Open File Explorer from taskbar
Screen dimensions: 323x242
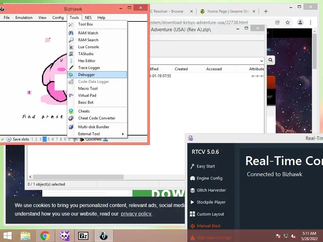click(x=26, y=236)
